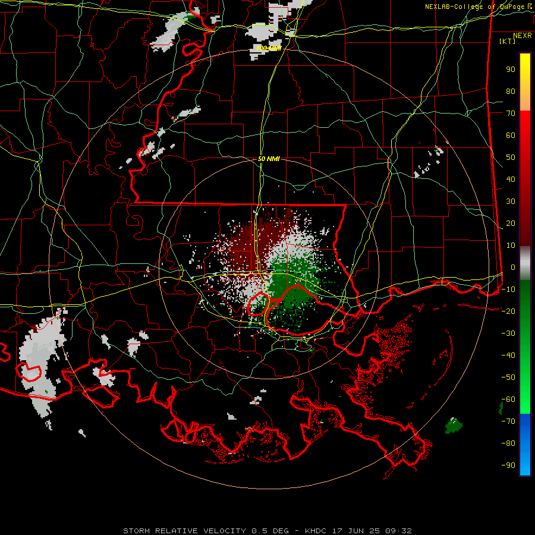535x535 pixels.
Task: Click the 90 value on velocity scale
Action: click(x=511, y=70)
